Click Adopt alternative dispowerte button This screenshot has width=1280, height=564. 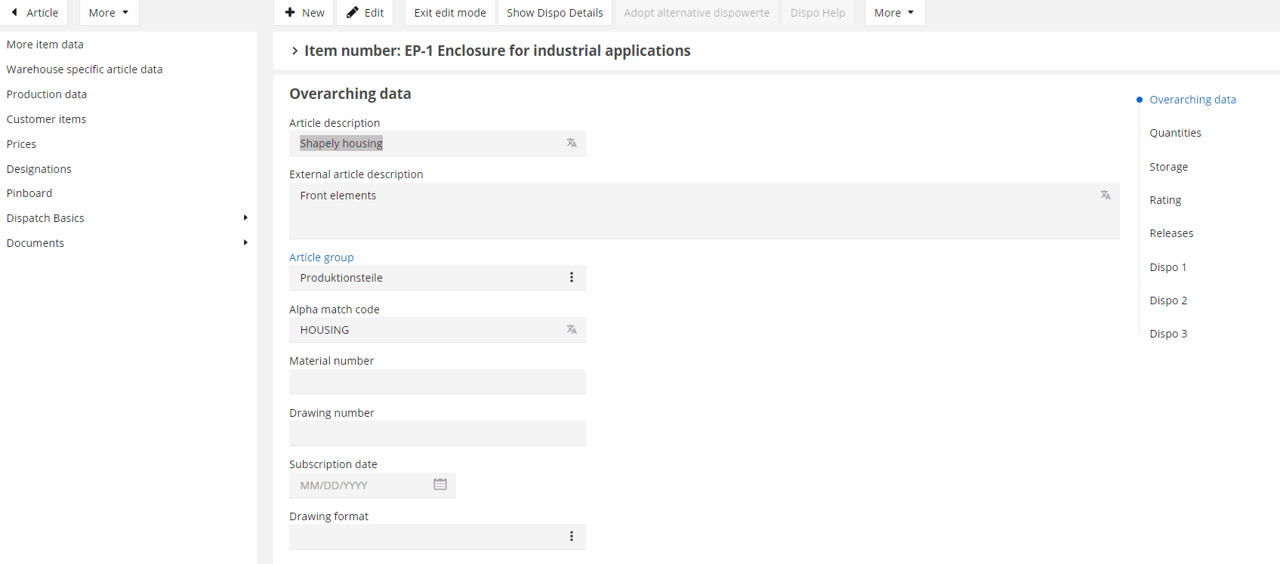tap(697, 12)
